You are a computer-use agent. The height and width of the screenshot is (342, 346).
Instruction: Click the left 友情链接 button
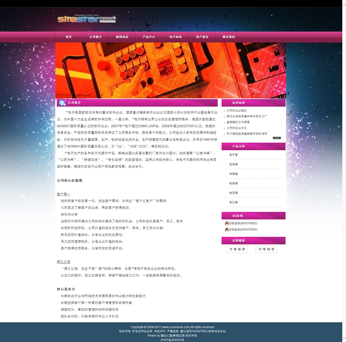click(x=237, y=249)
